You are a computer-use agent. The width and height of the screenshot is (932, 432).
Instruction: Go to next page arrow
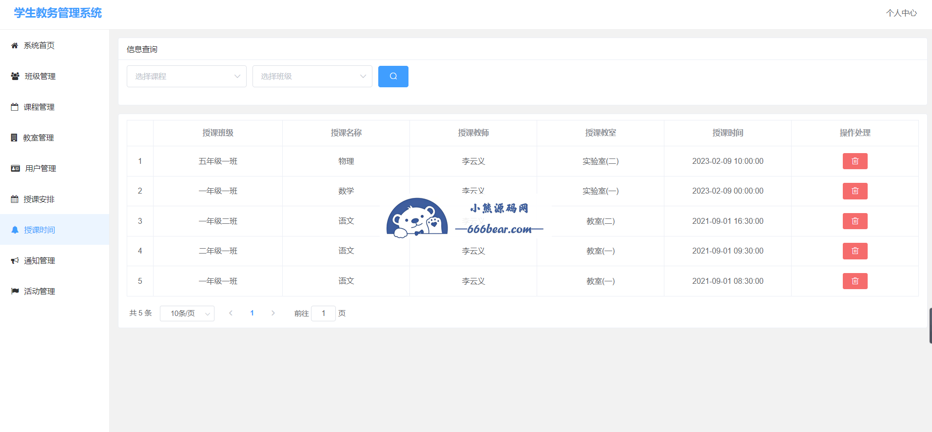coord(273,313)
